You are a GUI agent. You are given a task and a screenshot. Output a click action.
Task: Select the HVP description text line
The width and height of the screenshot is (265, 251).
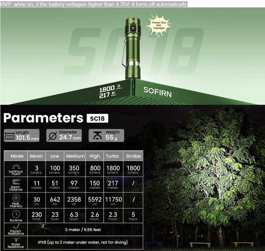click(94, 4)
